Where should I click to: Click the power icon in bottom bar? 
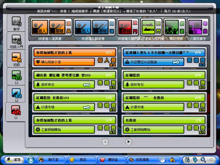211,160
